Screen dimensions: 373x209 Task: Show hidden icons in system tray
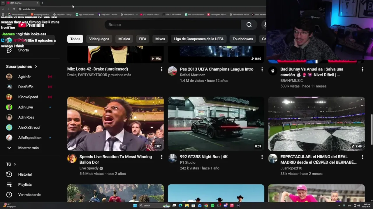[339, 206]
